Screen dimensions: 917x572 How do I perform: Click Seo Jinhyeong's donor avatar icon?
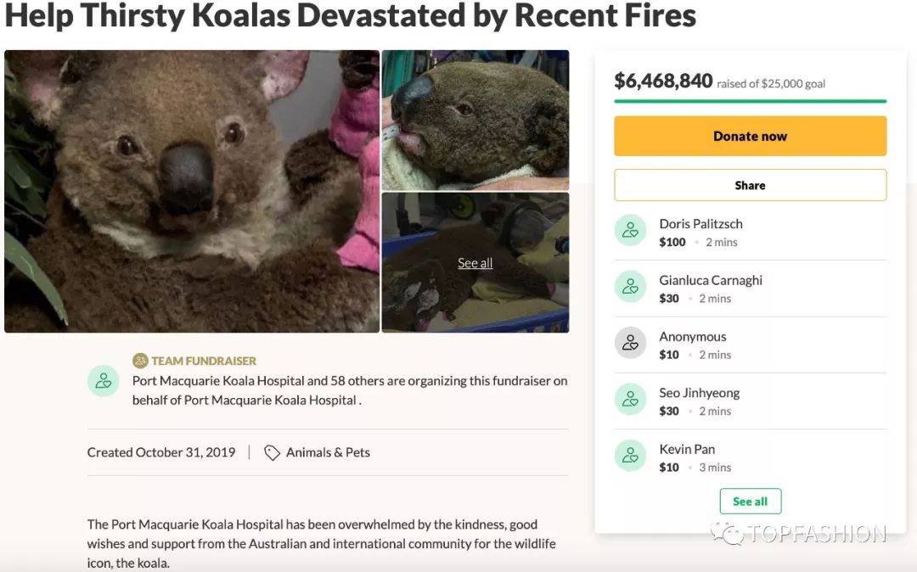click(630, 400)
